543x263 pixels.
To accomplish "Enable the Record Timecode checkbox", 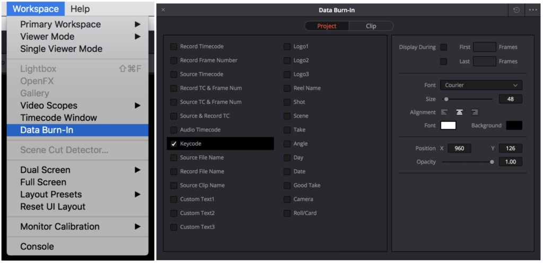I will (173, 47).
